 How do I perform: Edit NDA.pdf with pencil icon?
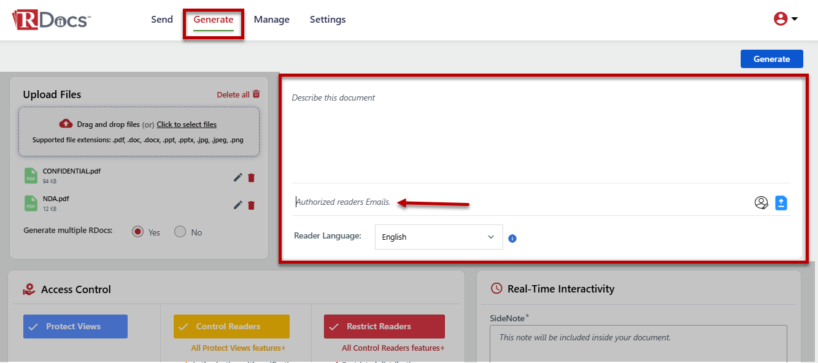(238, 205)
